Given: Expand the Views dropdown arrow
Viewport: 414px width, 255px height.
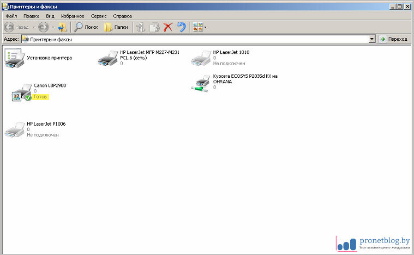Looking at the screenshot, I should (x=205, y=27).
